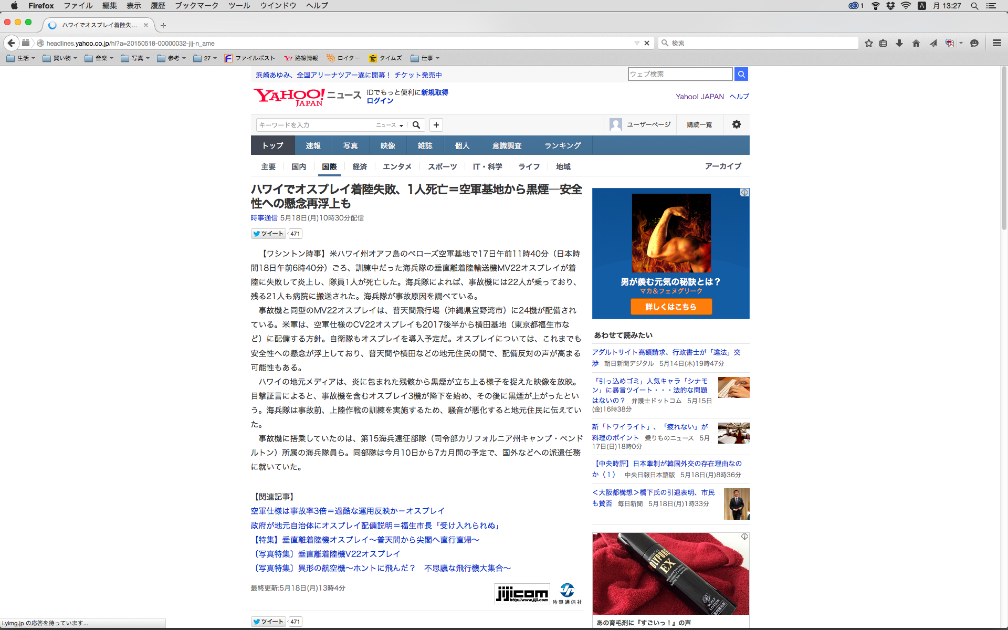Screen dimensions: 1008x630
Task: Click the Yahoo news gear settings icon
Action: pos(736,124)
